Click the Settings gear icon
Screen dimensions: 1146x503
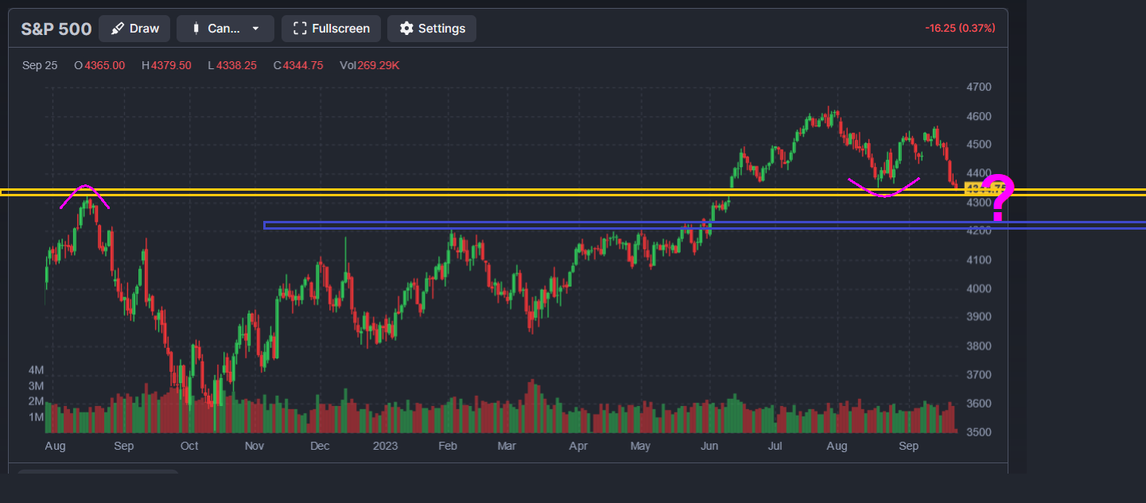pyautogui.click(x=406, y=29)
